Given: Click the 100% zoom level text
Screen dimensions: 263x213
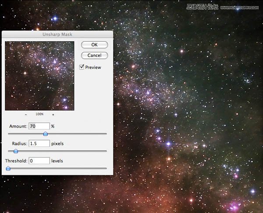Looking at the screenshot, I should point(39,114).
